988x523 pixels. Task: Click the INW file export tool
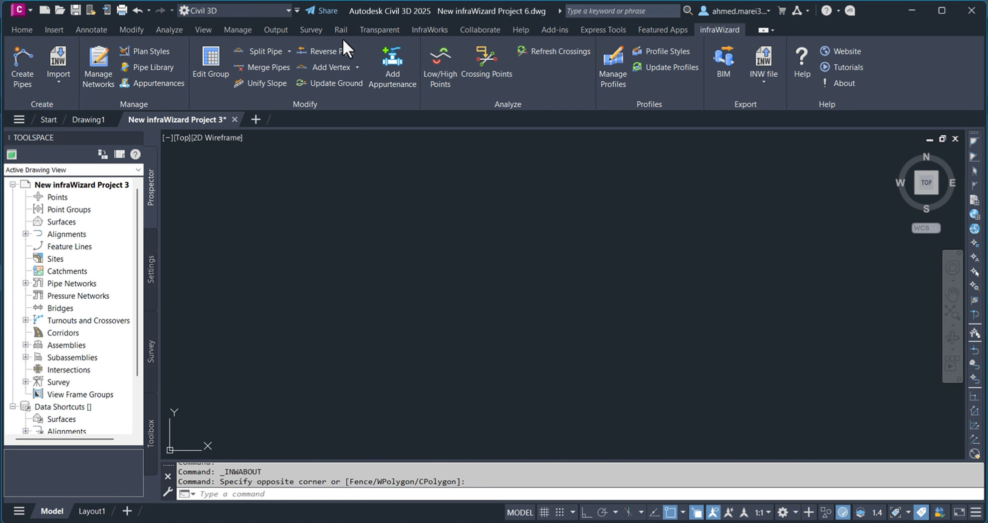(x=763, y=64)
